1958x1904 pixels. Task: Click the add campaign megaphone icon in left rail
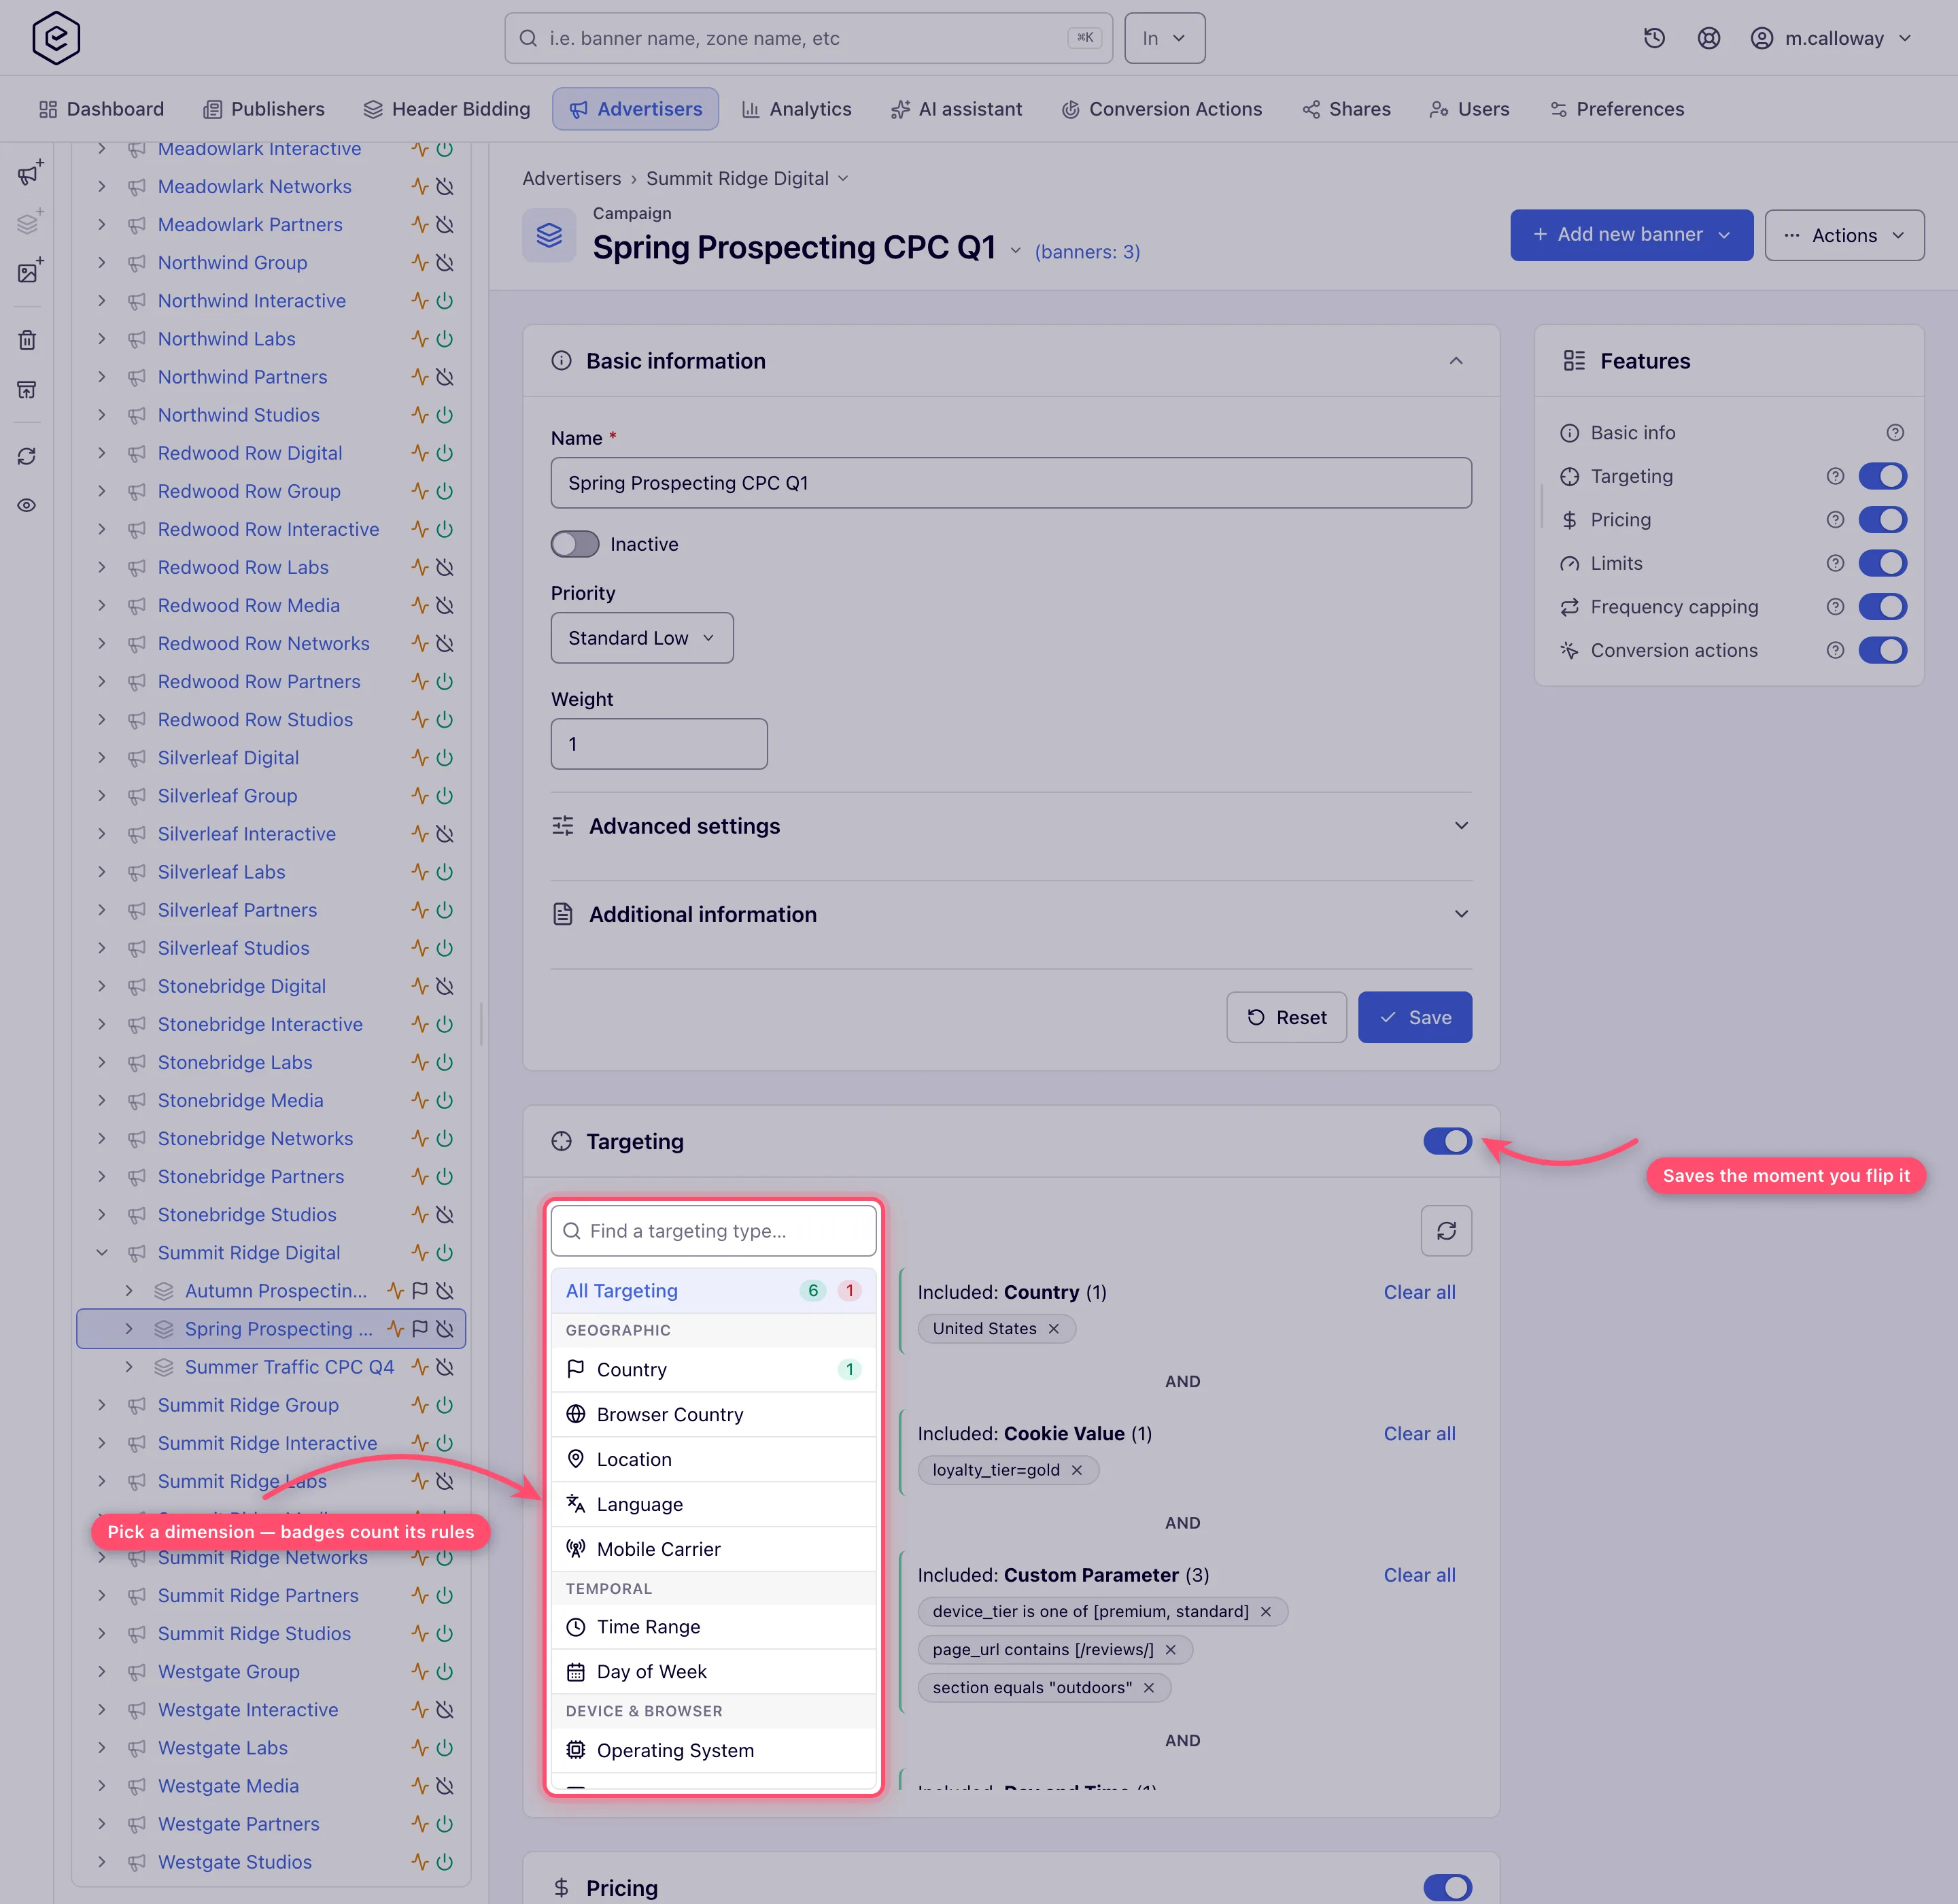point(29,172)
